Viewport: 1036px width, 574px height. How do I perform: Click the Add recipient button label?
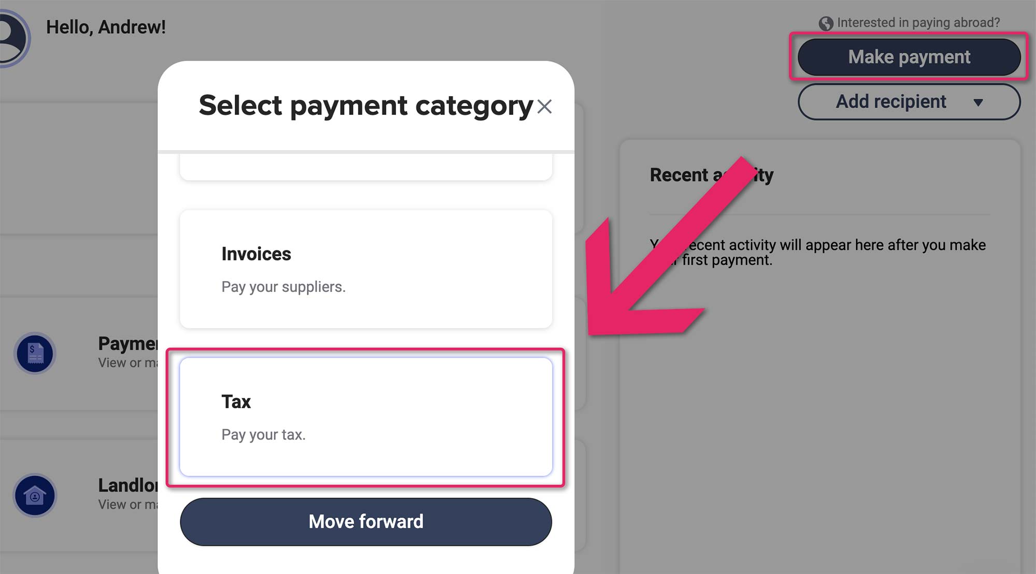(890, 102)
